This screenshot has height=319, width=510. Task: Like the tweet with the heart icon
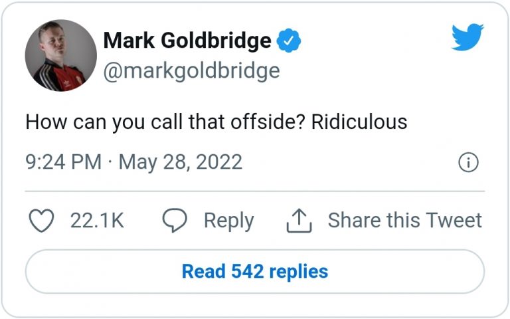coord(42,221)
